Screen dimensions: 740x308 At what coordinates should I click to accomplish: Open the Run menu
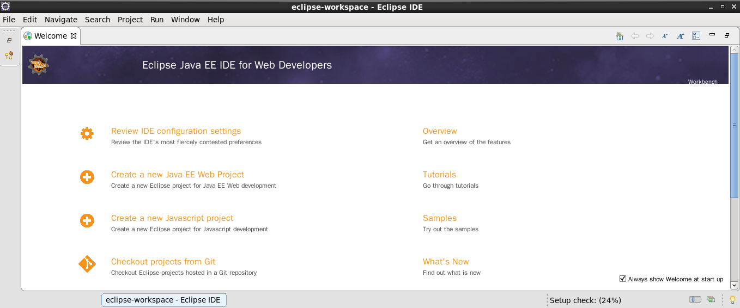point(157,20)
